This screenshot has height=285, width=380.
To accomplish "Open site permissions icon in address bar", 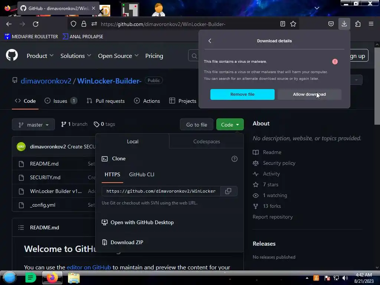I will 94,24.
